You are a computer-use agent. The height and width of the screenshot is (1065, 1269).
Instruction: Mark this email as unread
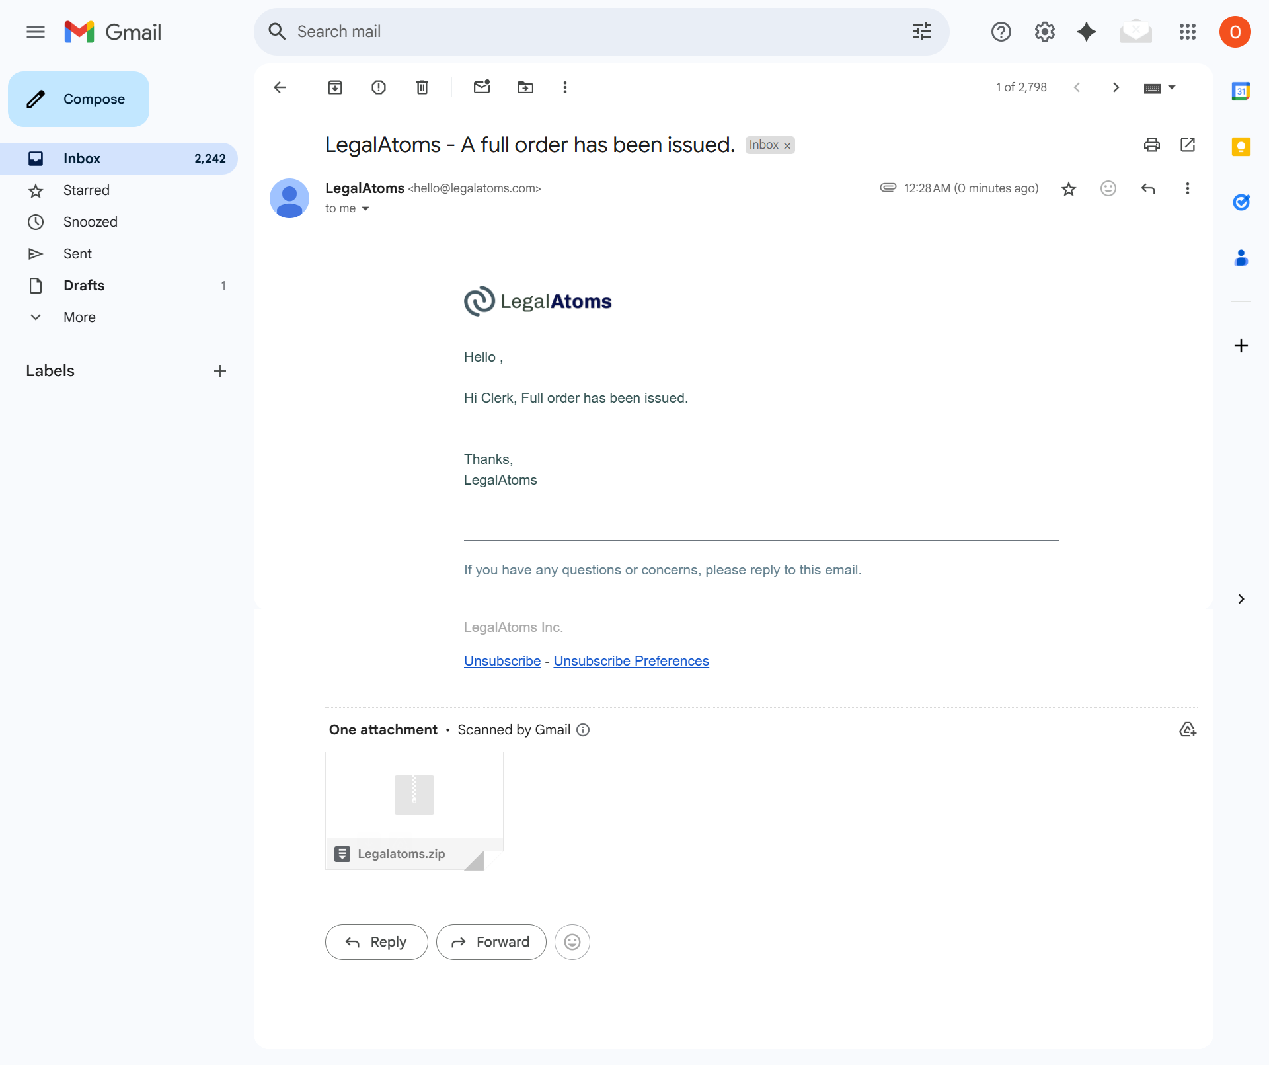tap(482, 87)
